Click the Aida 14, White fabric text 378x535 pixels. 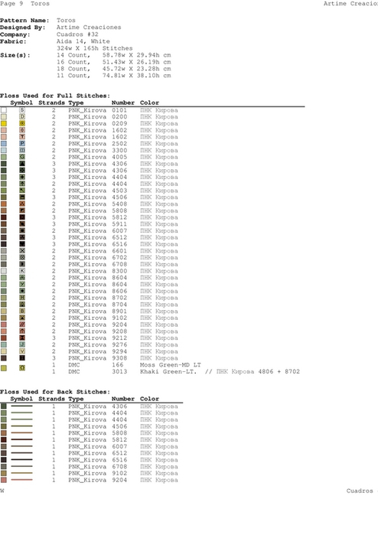click(x=83, y=41)
